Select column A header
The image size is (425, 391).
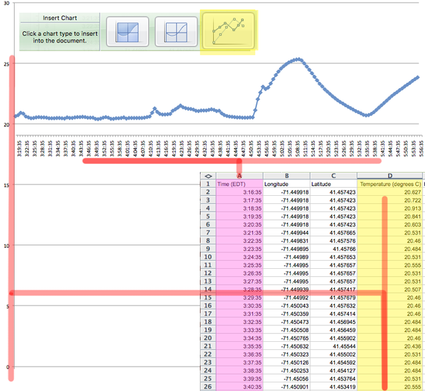pyautogui.click(x=239, y=175)
